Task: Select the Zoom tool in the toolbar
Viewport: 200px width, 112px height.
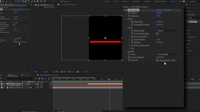Action: tap(3, 1)
